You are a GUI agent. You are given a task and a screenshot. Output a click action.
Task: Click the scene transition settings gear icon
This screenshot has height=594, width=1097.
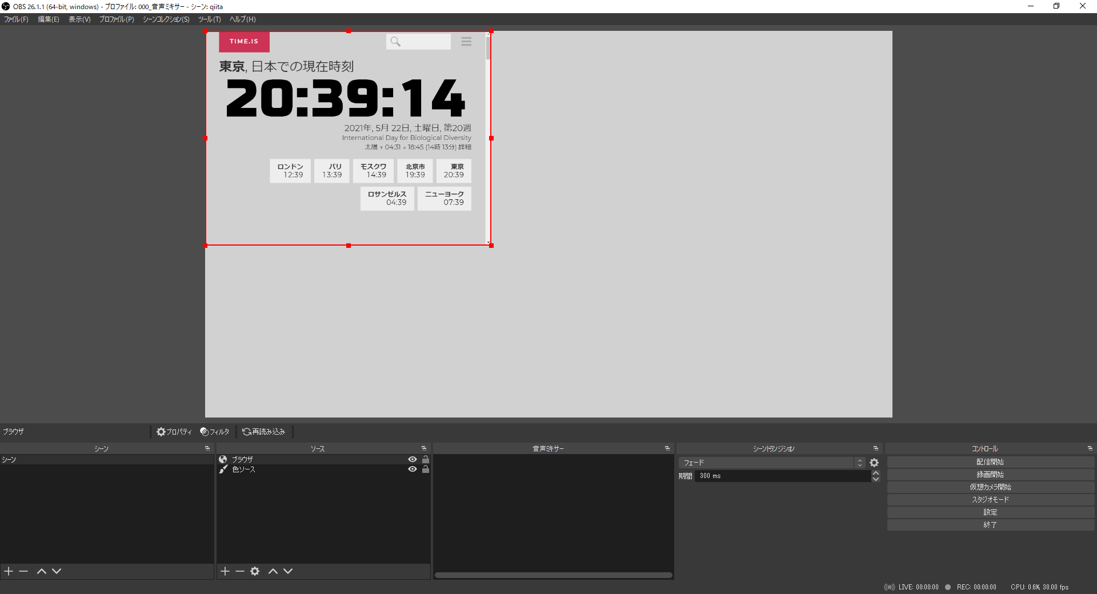pyautogui.click(x=874, y=463)
